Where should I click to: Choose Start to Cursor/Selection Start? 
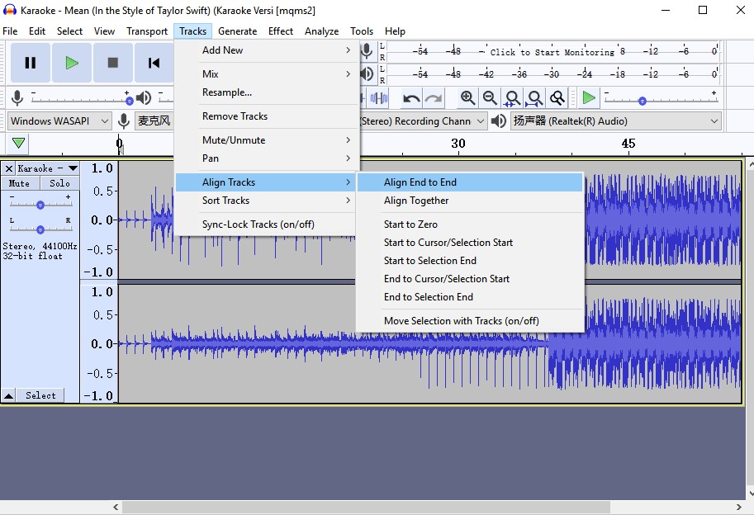pos(470,243)
